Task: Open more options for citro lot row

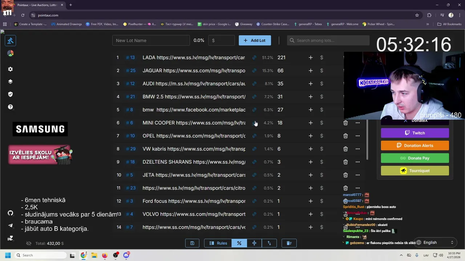Action: [x=357, y=188]
